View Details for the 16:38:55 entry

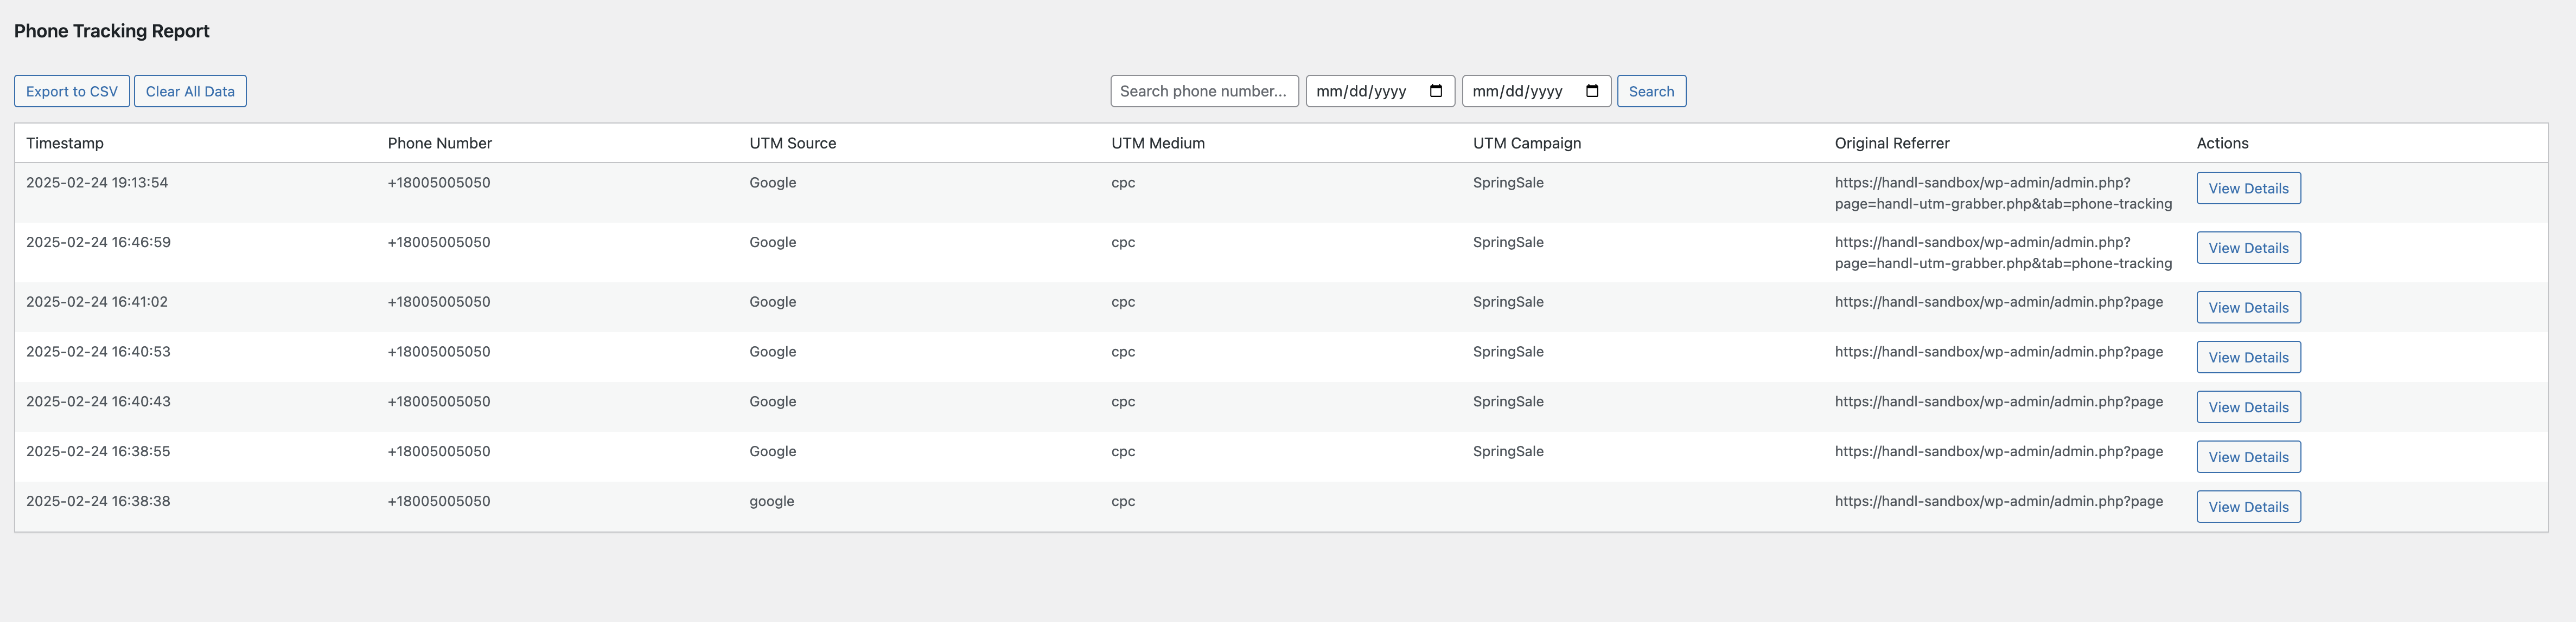[x=2248, y=457]
